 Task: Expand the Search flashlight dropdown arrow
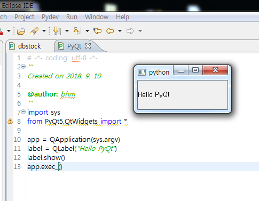[x=44, y=31]
